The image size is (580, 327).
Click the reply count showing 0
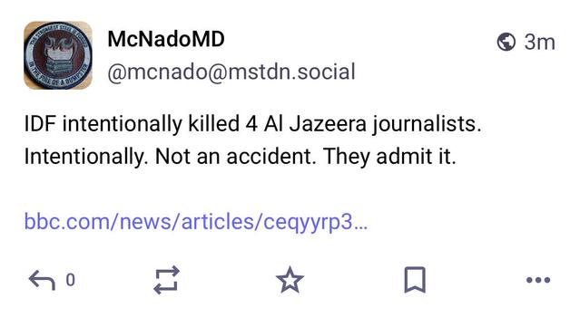70,280
